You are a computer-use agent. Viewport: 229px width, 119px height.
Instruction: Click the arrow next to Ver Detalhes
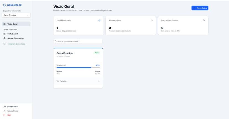(x=99, y=81)
